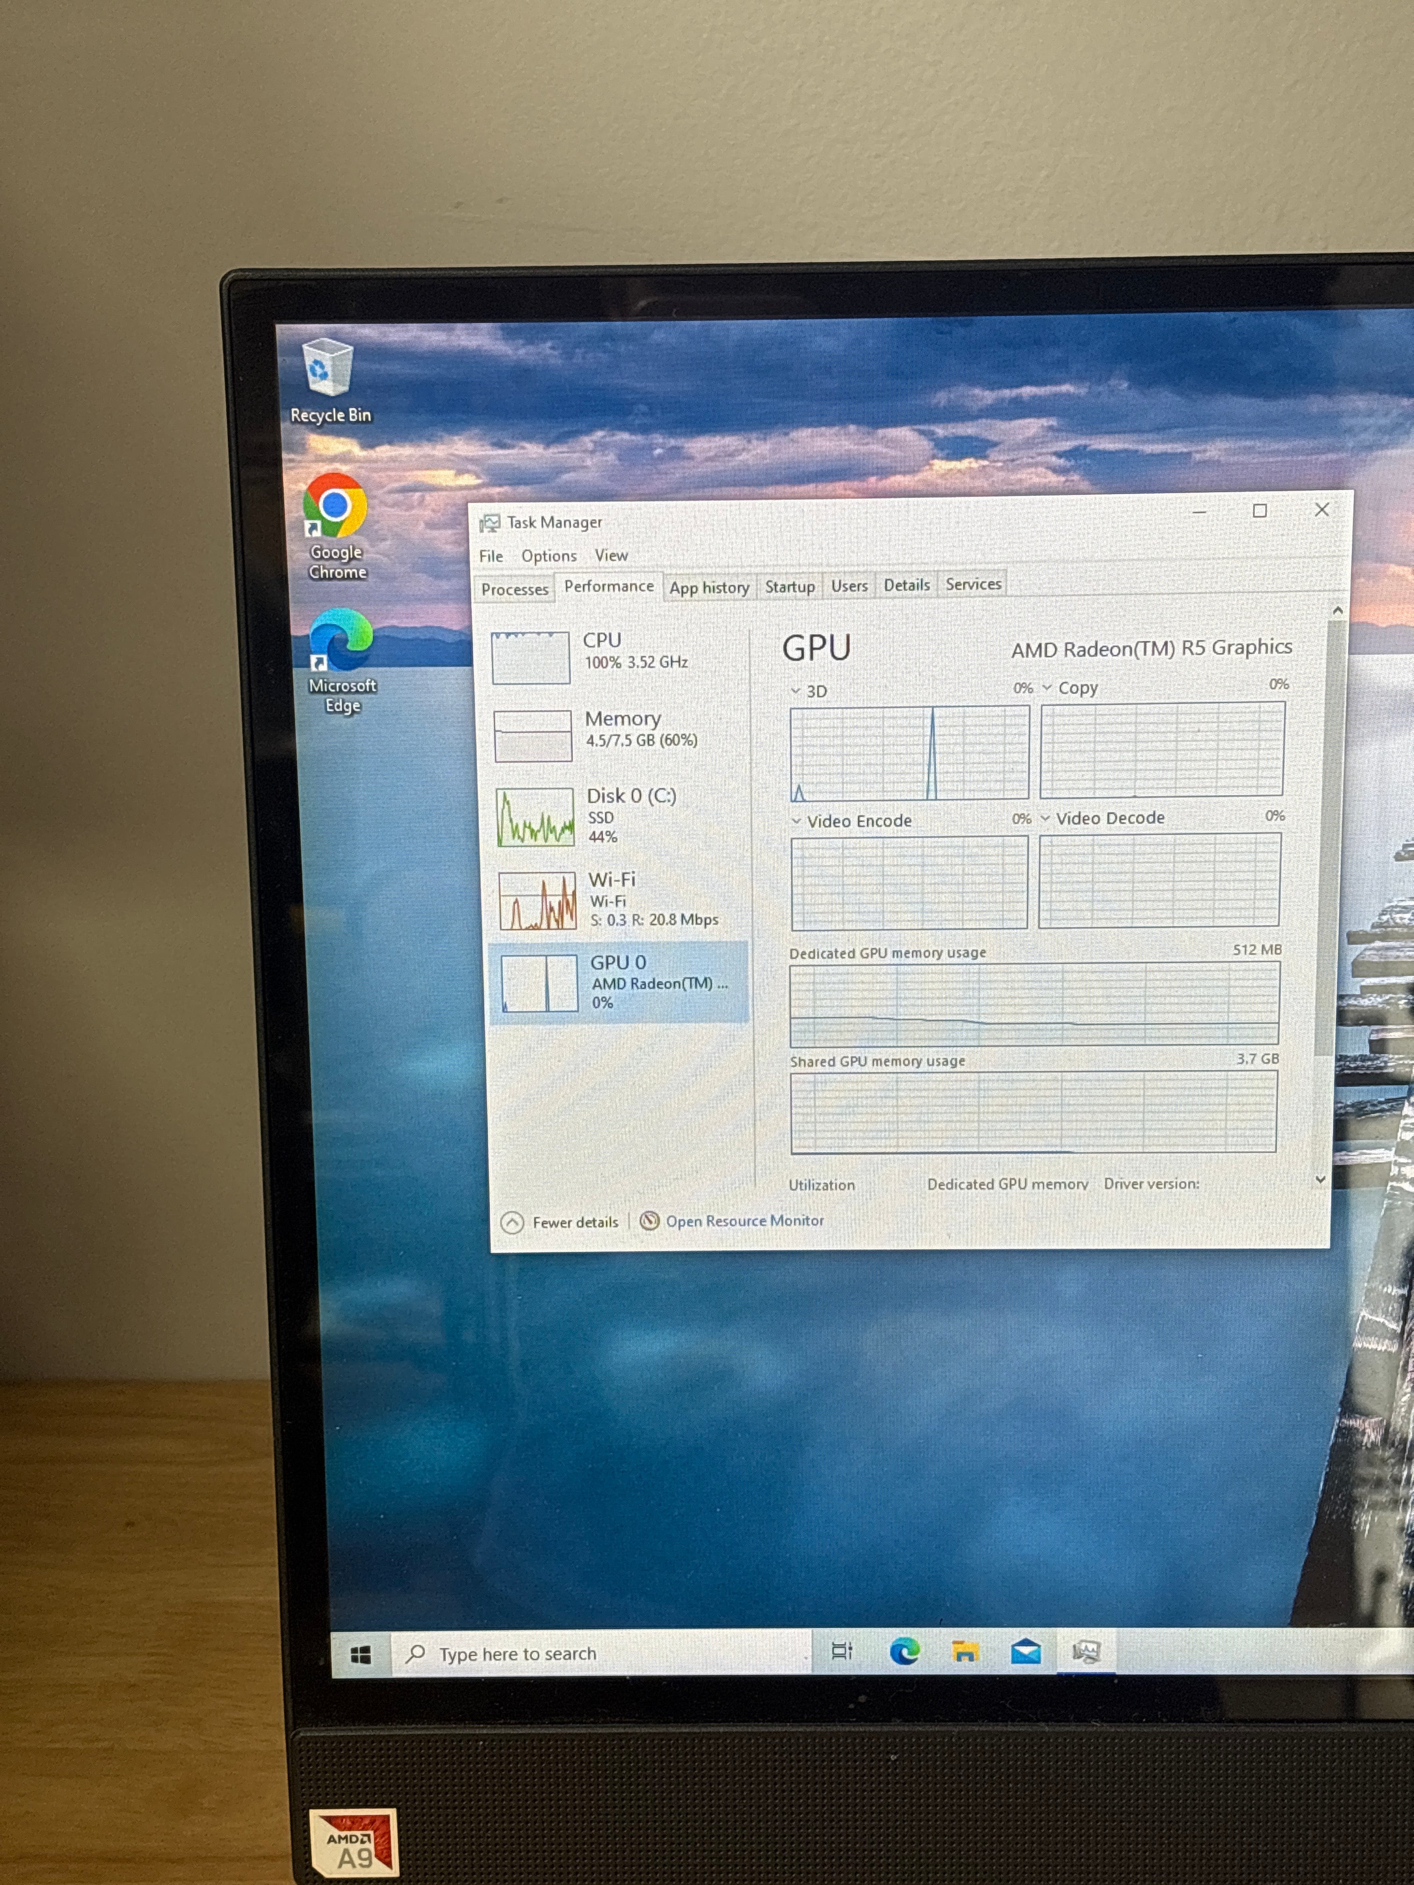
Task: Select the Wi-Fi throughput graph thumbnail
Action: click(538, 901)
